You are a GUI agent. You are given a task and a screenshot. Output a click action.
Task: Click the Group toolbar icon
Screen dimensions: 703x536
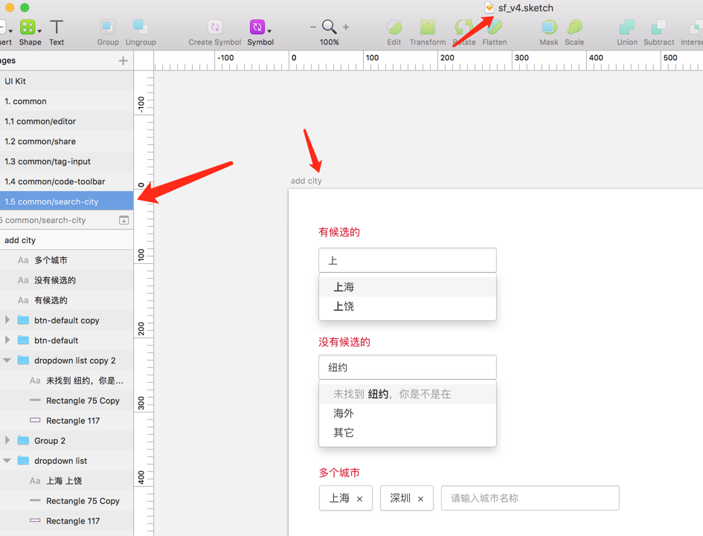tap(108, 28)
